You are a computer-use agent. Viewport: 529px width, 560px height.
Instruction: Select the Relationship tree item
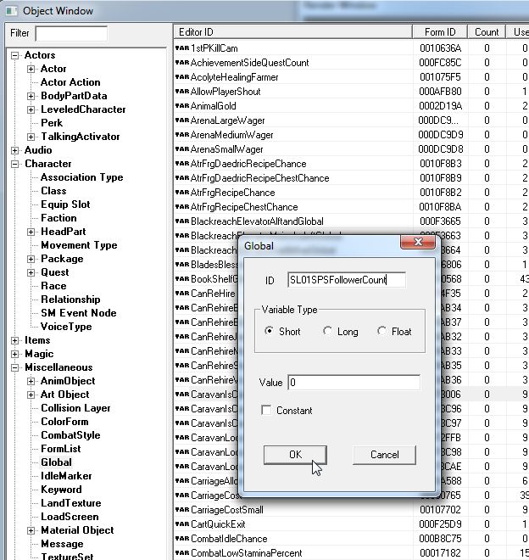70,300
